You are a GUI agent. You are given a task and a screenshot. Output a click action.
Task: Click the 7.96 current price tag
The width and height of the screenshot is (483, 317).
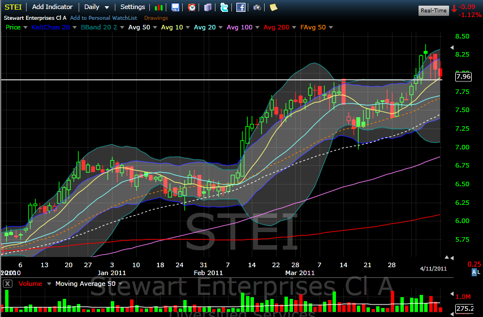coord(463,76)
